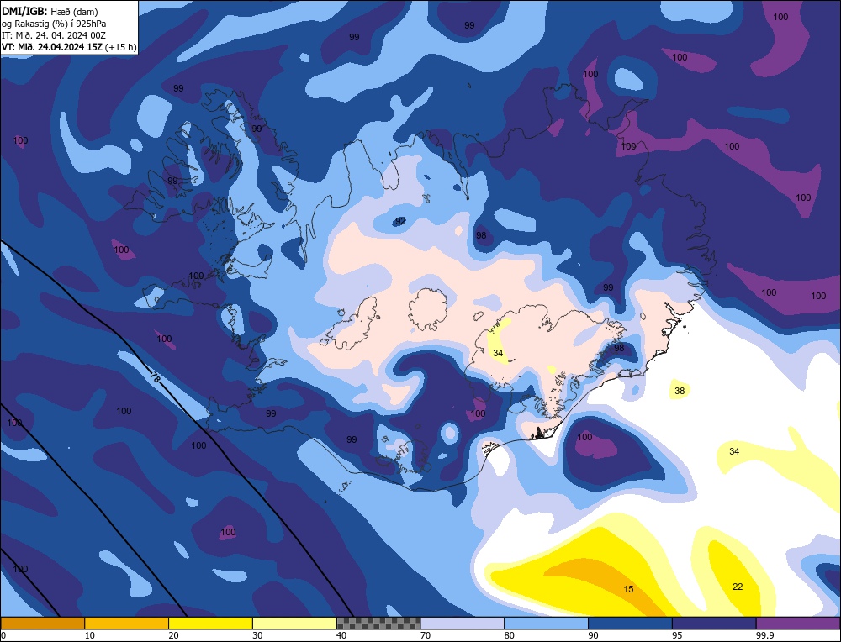Click the checkered 40–70 legend swatch
Viewport: 841px width, 642px height.
tap(378, 623)
